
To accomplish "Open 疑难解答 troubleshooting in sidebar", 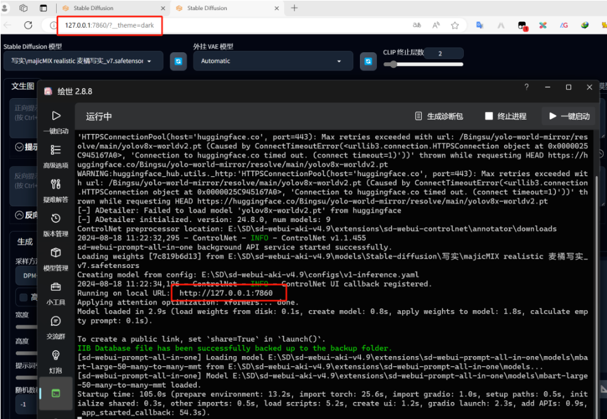I will click(x=55, y=189).
